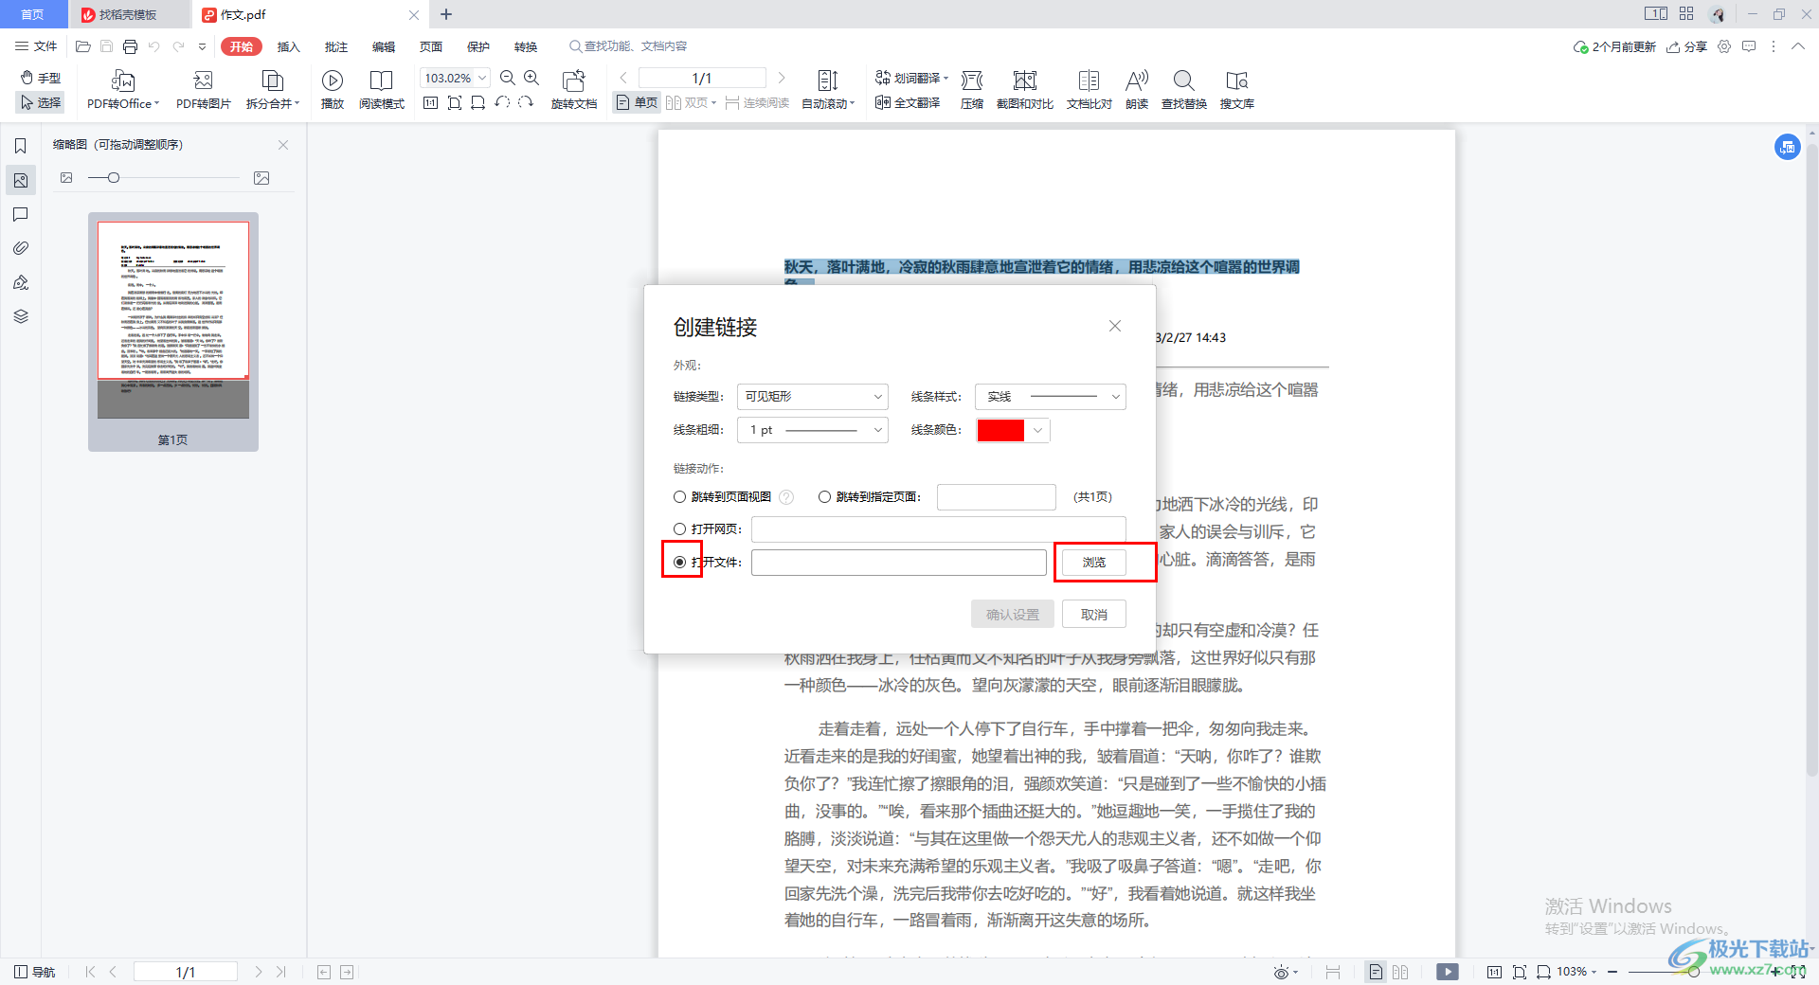Select the 跳转到页面视图 radio option
The height and width of the screenshot is (985, 1819).
pyautogui.click(x=679, y=496)
